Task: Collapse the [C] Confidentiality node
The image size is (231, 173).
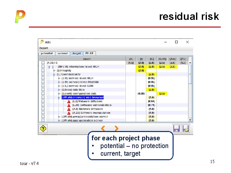Action: coord(54,75)
